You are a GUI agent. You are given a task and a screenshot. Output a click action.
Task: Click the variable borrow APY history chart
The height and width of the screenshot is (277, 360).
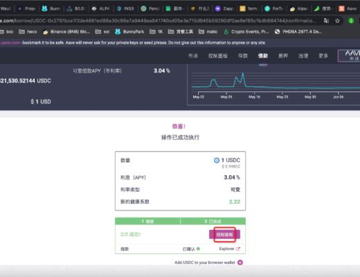tap(273, 85)
